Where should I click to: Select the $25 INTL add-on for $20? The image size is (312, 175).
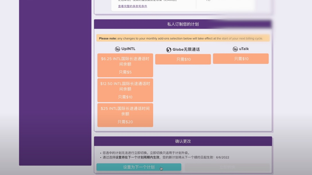pyautogui.click(x=125, y=115)
